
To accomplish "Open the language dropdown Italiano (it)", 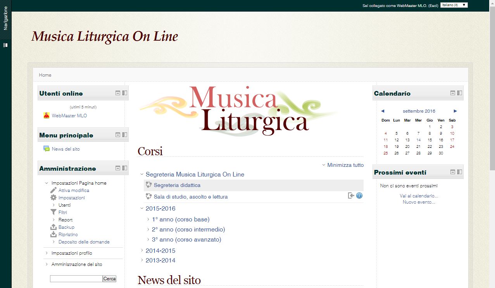I will pyautogui.click(x=454, y=5).
